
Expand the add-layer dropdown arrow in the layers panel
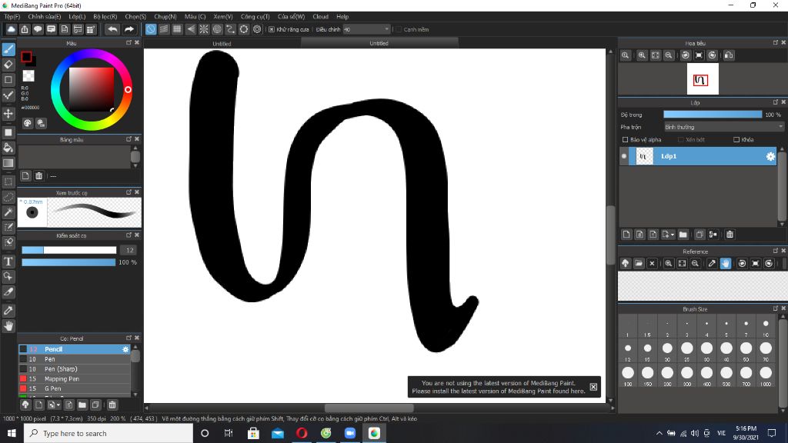(x=673, y=235)
